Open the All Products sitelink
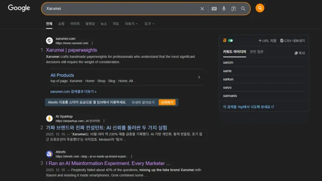322x181 pixels. point(62,75)
